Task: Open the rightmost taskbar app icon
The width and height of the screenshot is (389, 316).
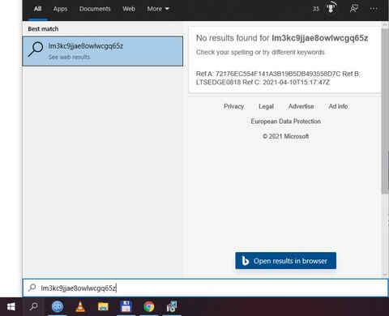Action: tap(172, 307)
